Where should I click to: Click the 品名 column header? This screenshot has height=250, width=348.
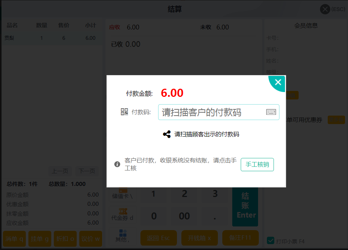point(12,25)
